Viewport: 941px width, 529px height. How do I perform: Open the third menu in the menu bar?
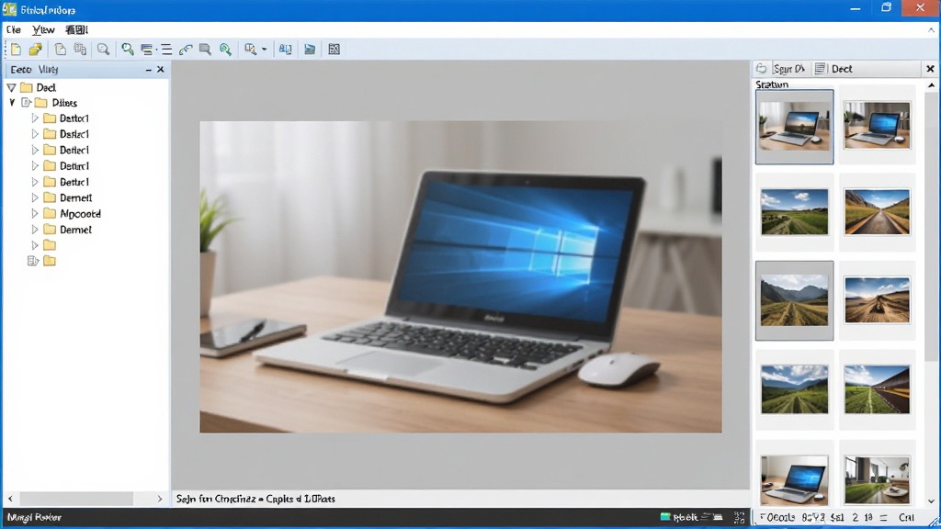coord(76,29)
